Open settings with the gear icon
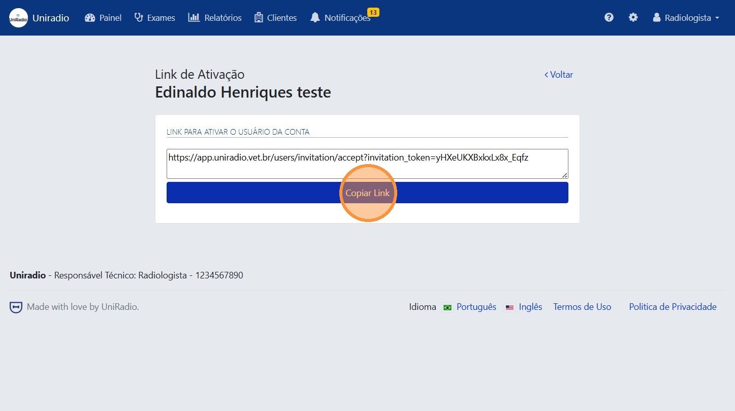Viewport: 735px width, 411px height. [633, 17]
